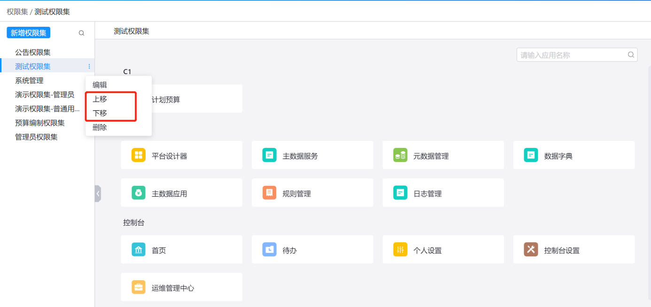The width and height of the screenshot is (651, 307).
Task: Select 公告权限集 in the list
Action: point(33,52)
